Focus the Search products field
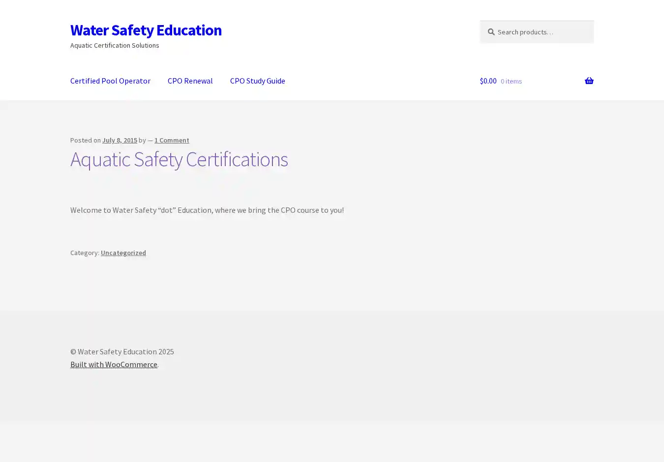664x462 pixels. point(541,32)
